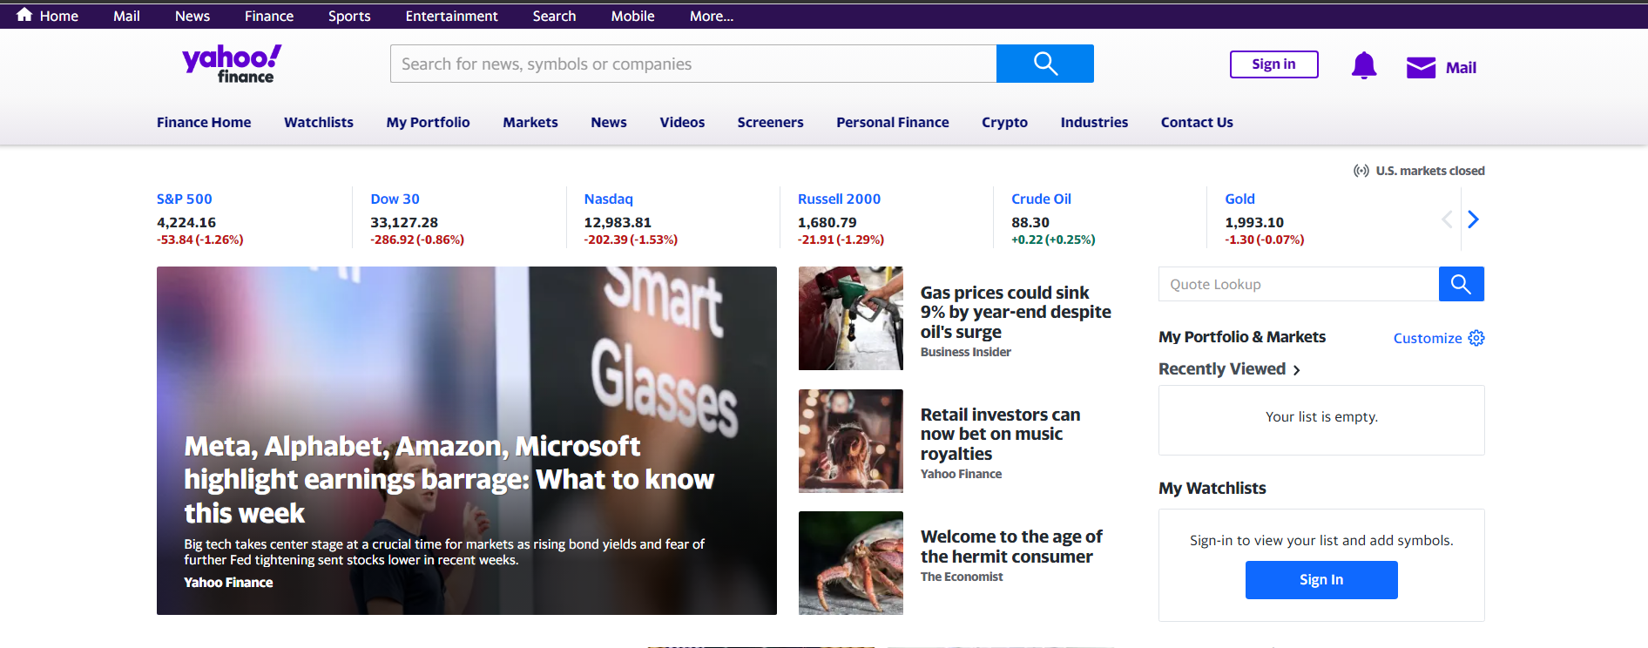This screenshot has height=648, width=1648.
Task: Open Mobile in the top purple bar
Action: (x=632, y=16)
